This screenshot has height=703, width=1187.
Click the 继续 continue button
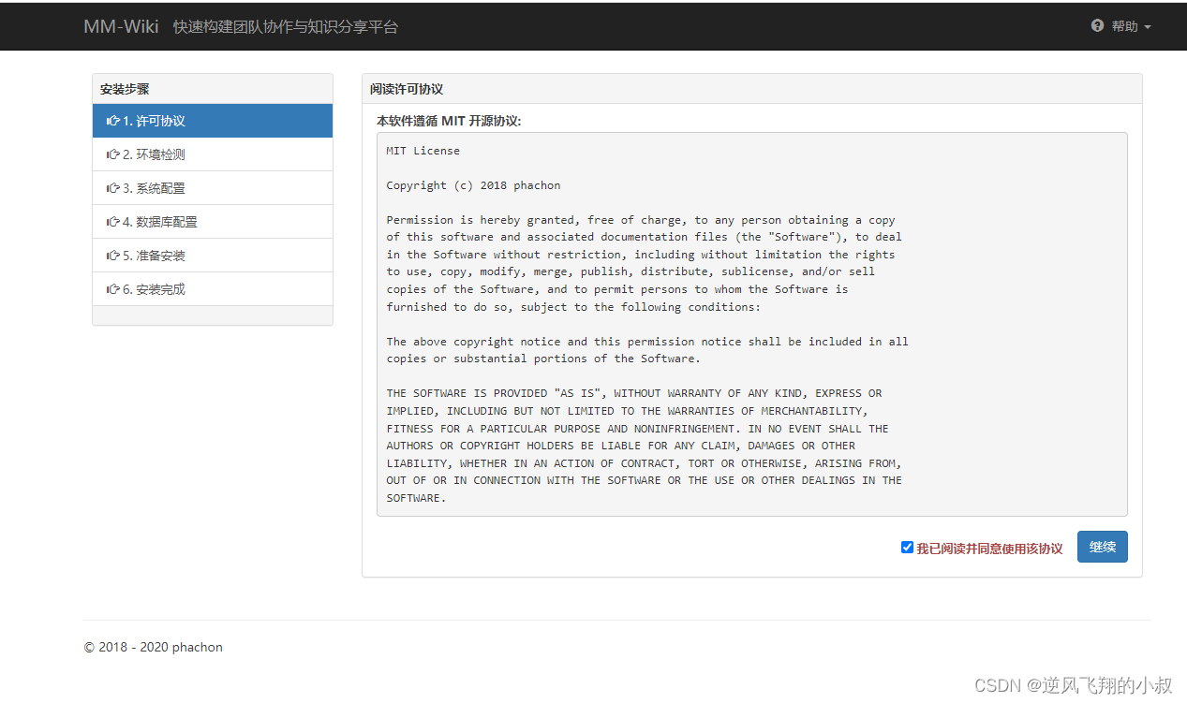[1103, 547]
